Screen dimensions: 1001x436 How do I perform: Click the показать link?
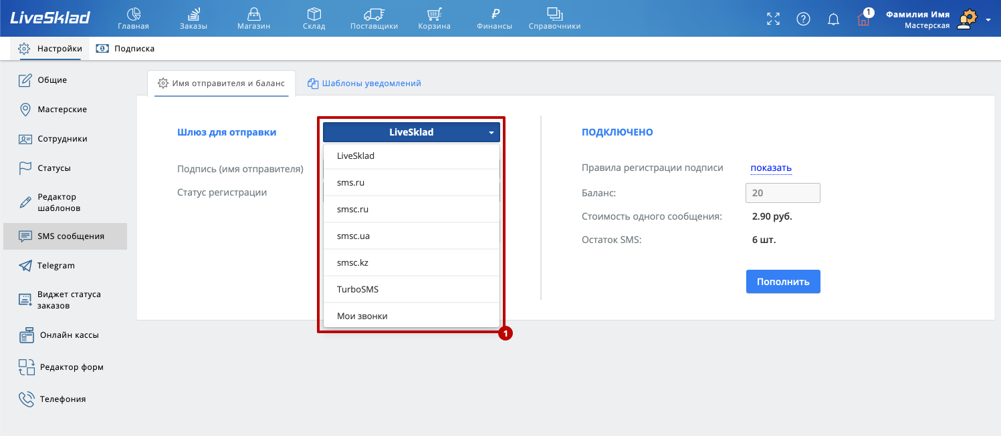point(771,168)
